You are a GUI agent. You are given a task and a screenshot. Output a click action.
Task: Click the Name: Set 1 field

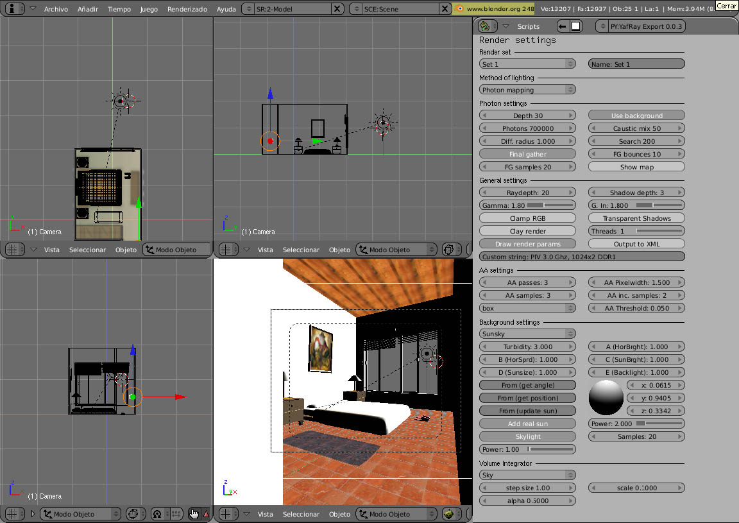tap(636, 64)
